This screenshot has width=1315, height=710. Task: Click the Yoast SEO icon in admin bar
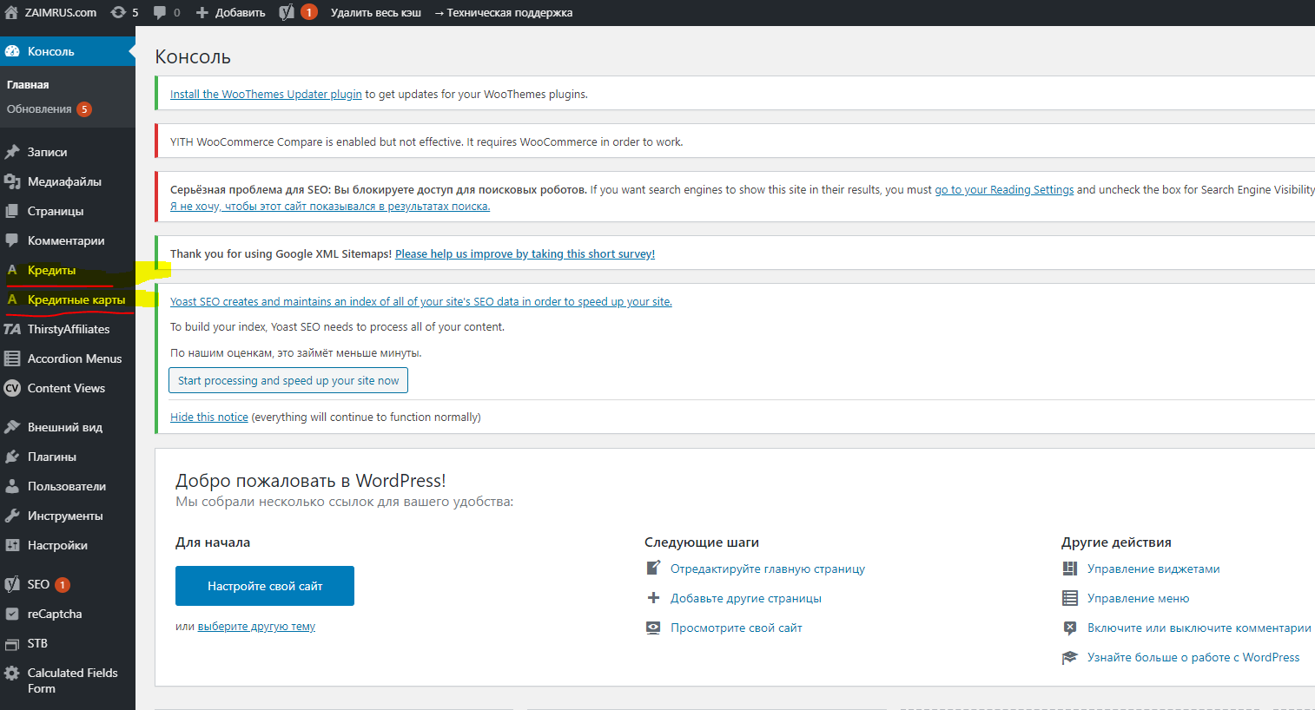pyautogui.click(x=287, y=13)
